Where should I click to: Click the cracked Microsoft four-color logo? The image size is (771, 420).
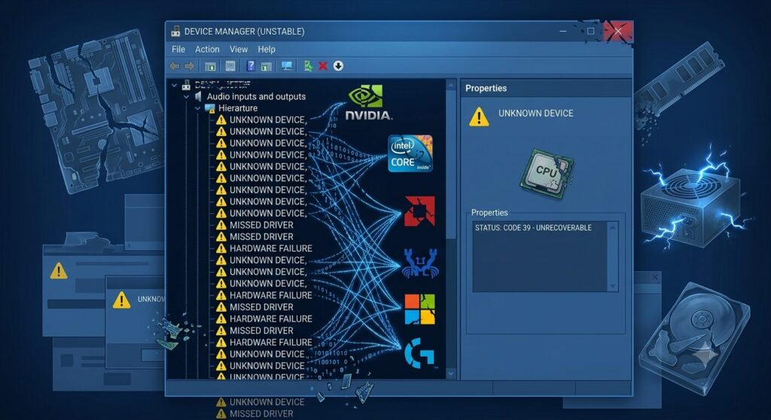tap(420, 310)
